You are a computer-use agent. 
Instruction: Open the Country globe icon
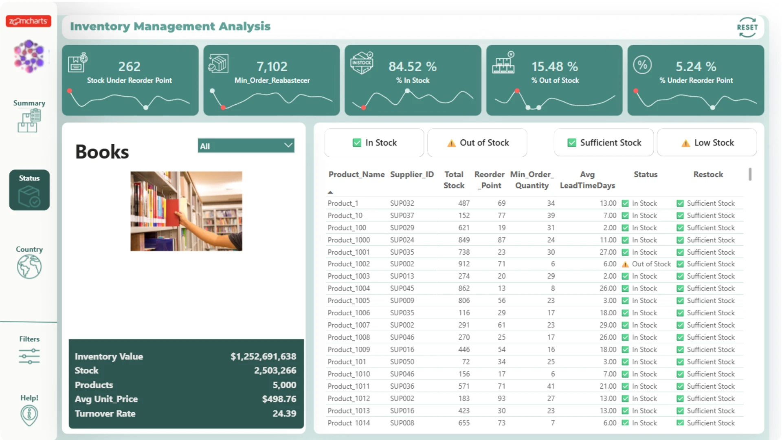point(29,266)
